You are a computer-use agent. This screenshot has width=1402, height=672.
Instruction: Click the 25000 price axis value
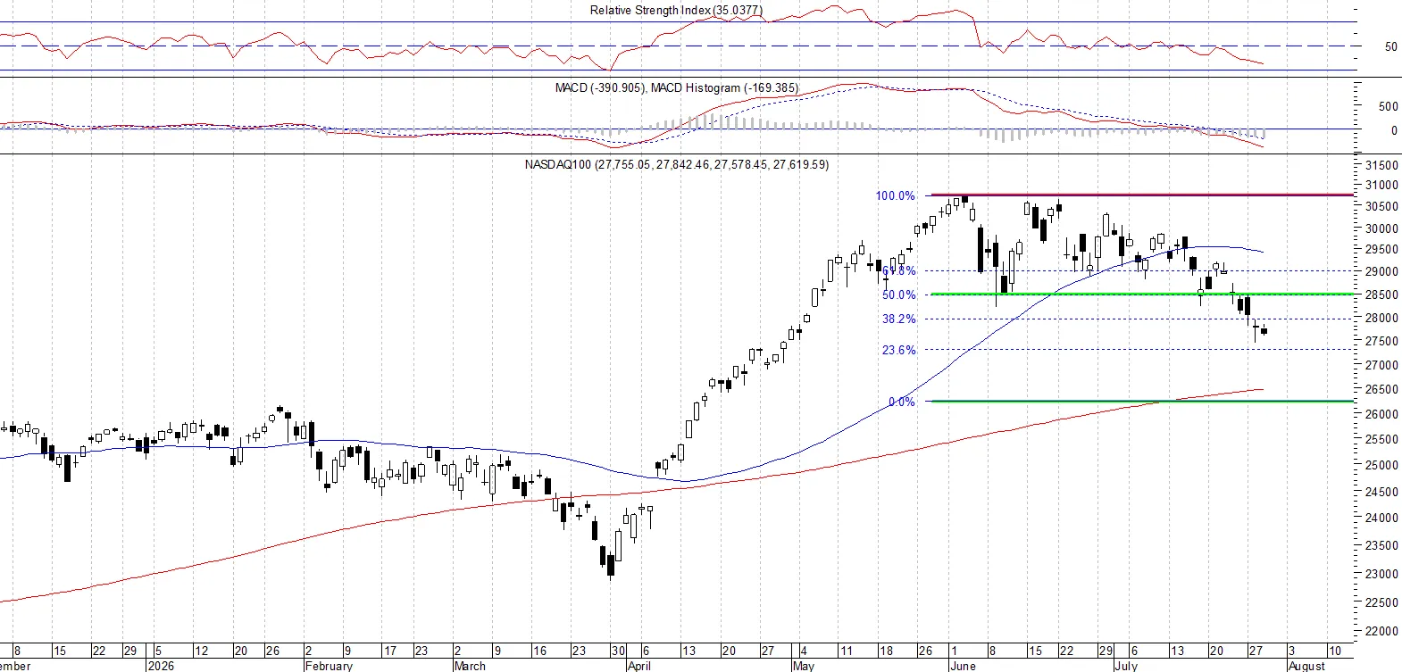[x=1381, y=466]
